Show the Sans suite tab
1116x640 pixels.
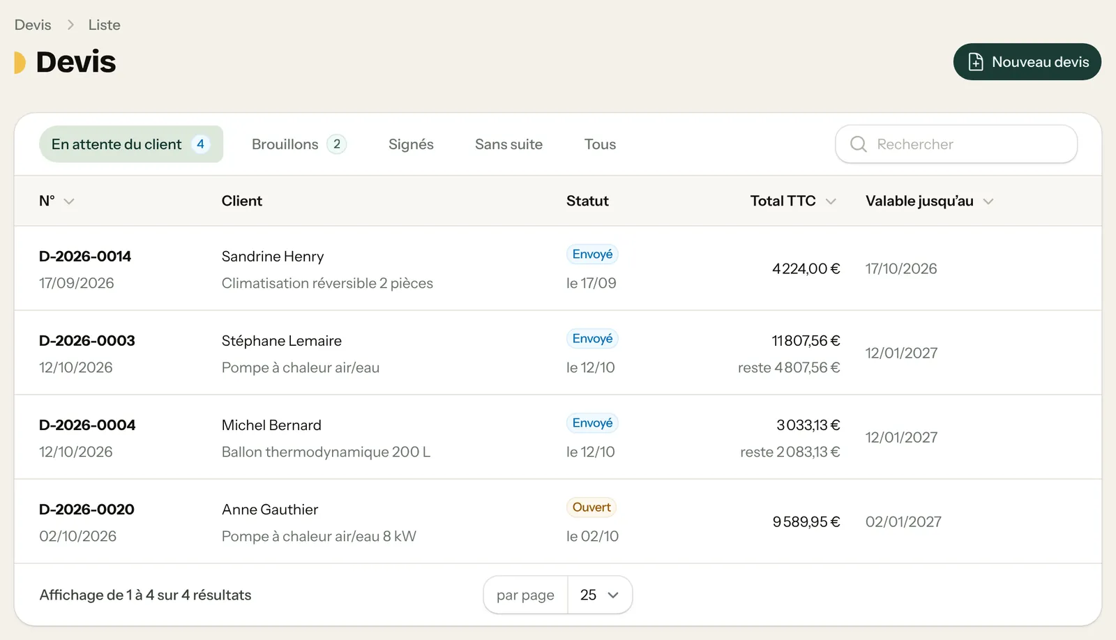click(508, 144)
